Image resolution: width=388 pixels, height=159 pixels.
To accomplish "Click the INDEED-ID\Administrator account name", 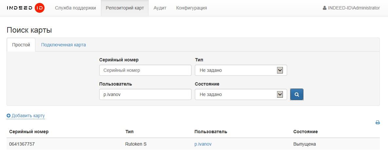I will point(354,8).
